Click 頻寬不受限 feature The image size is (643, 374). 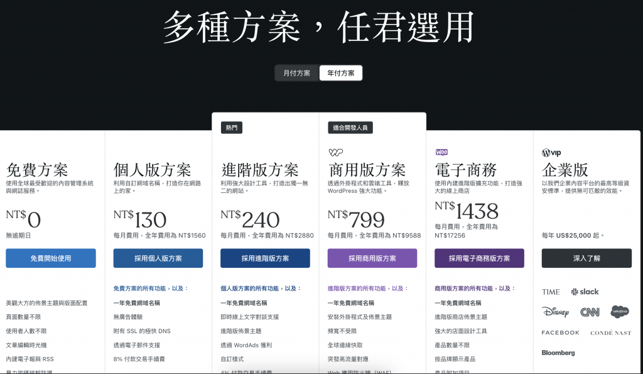click(342, 331)
